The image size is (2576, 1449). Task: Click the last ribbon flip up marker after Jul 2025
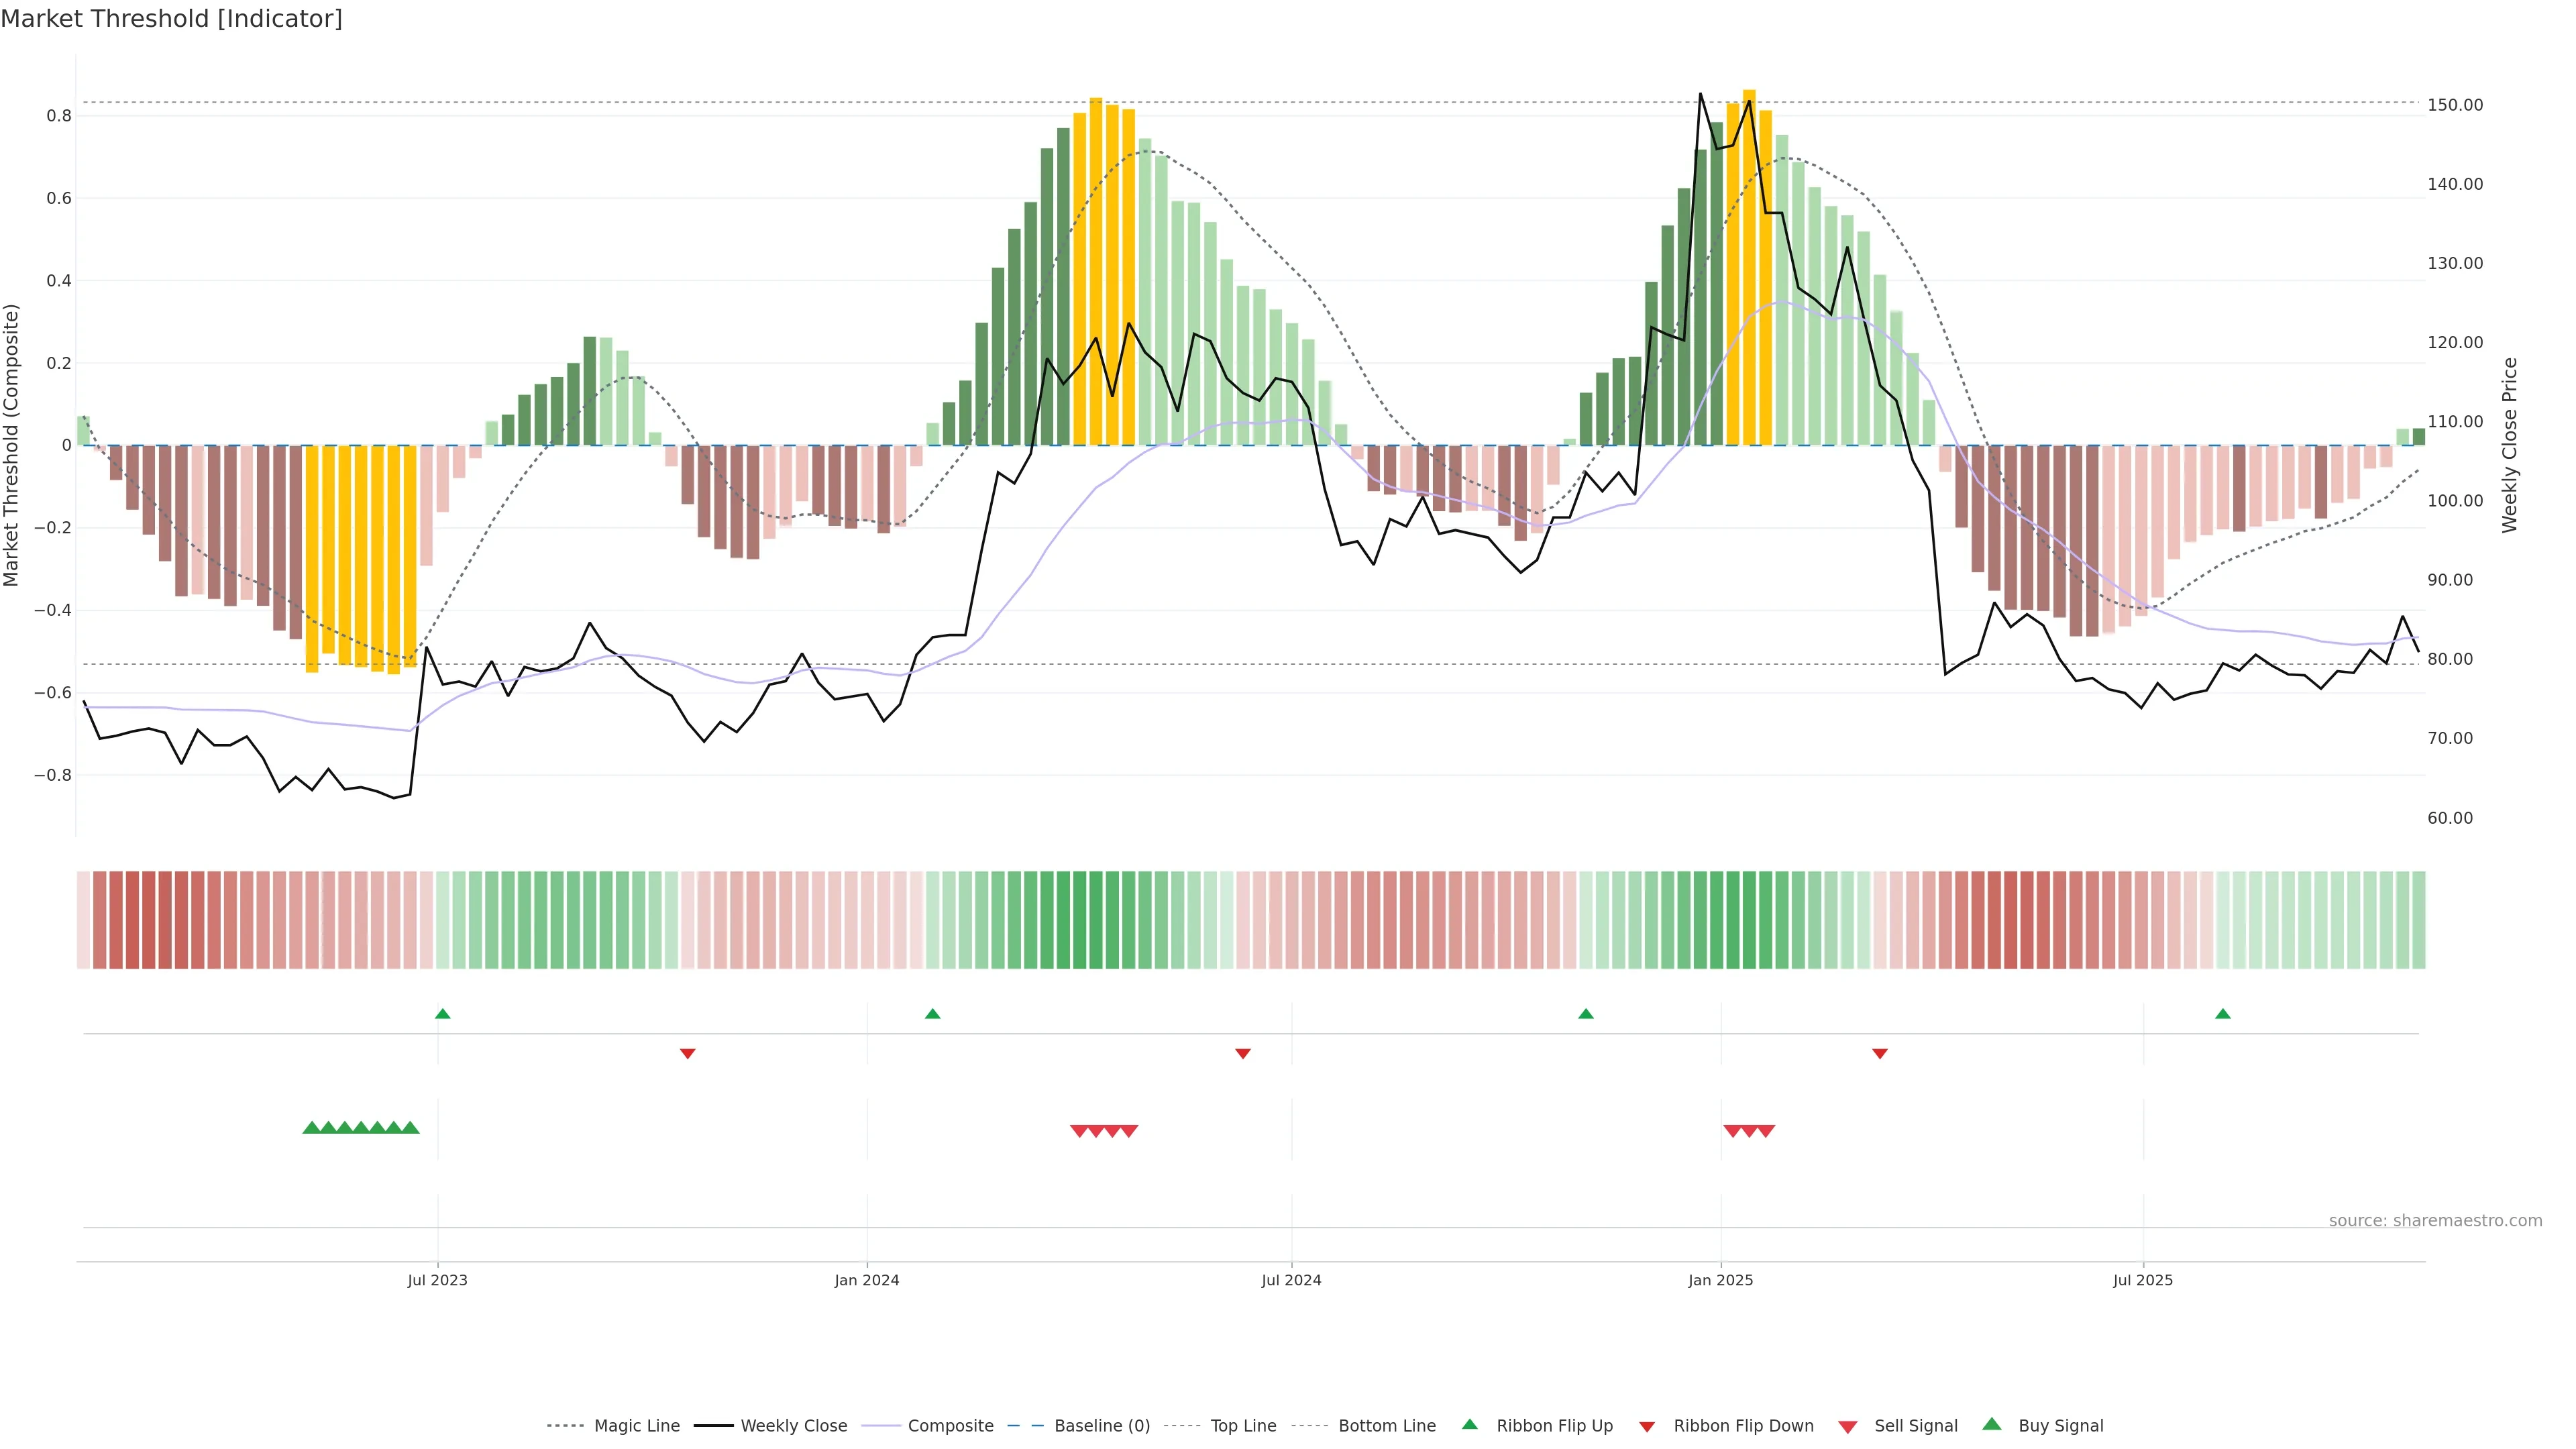(2223, 1014)
